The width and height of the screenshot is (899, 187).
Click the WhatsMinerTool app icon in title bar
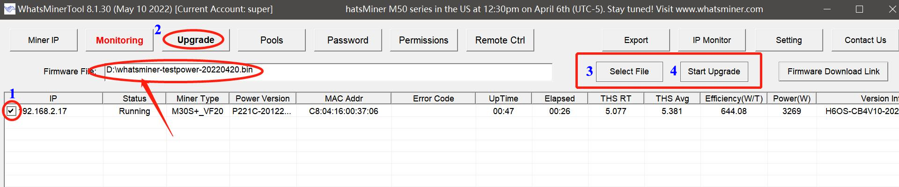pyautogui.click(x=9, y=9)
